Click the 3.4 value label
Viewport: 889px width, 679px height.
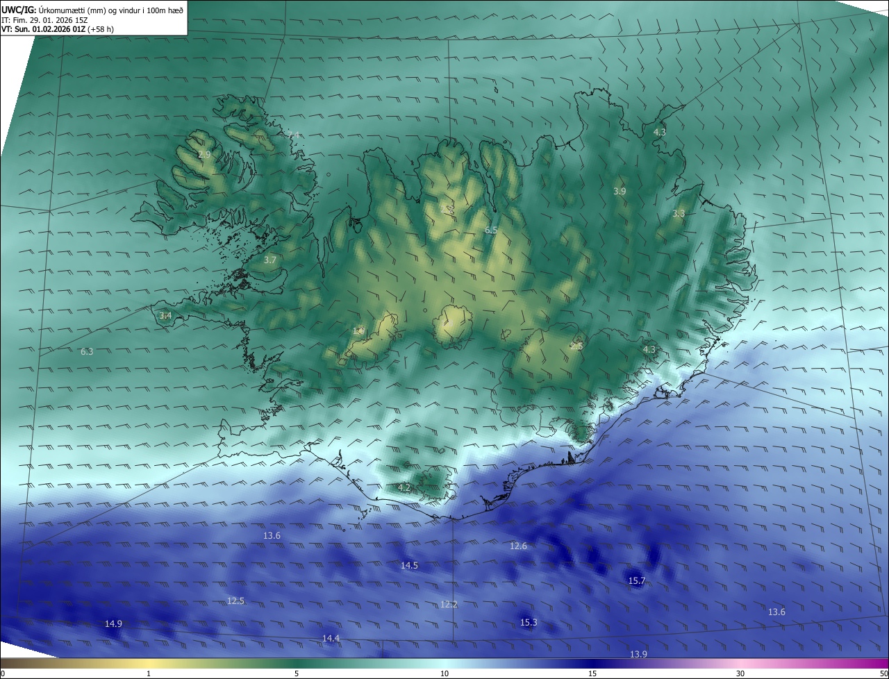(165, 316)
